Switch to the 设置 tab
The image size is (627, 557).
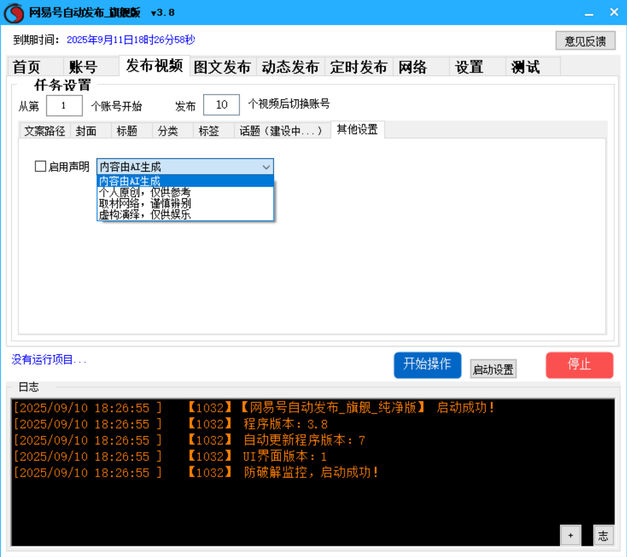coord(468,67)
